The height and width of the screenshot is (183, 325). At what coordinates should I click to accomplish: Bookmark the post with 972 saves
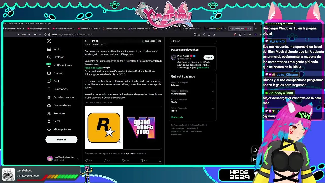coord(143,160)
